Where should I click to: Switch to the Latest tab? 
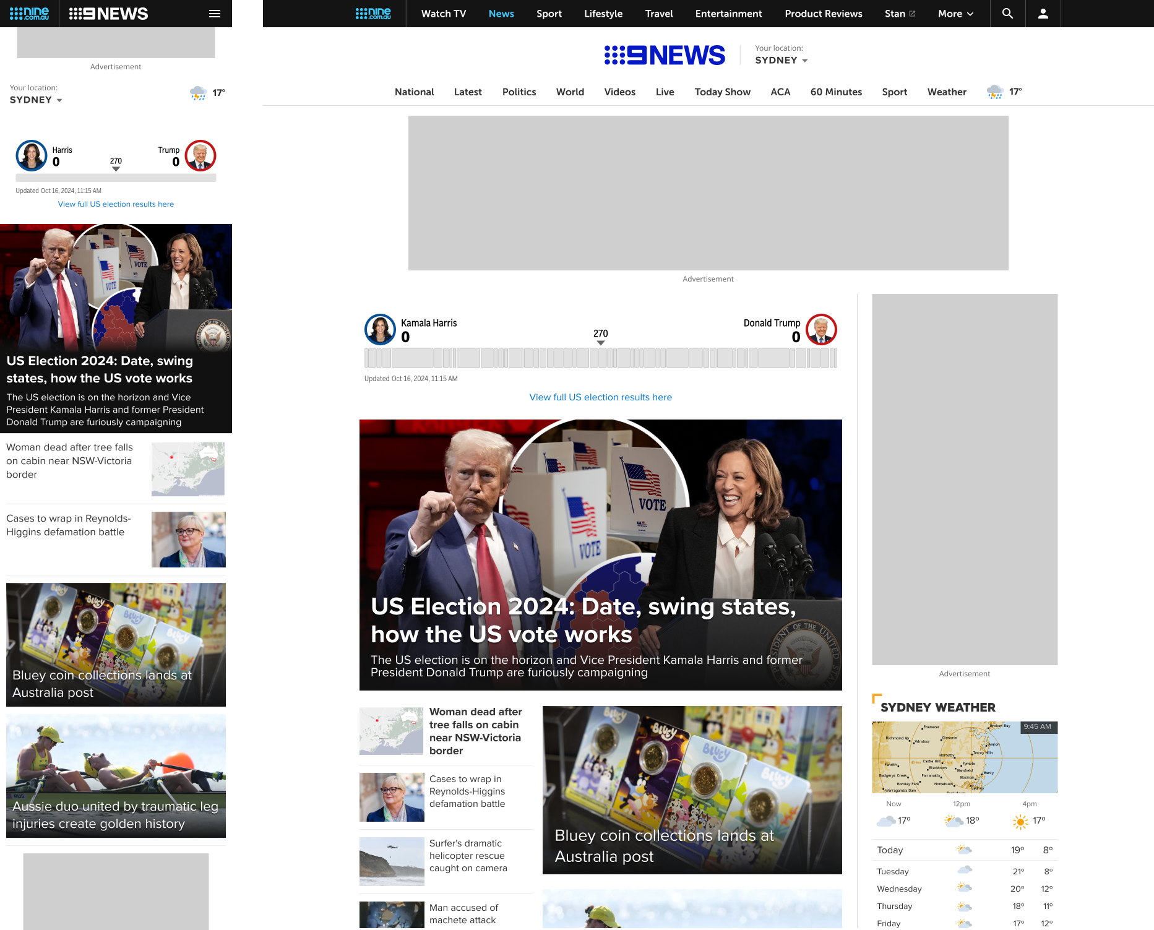468,92
